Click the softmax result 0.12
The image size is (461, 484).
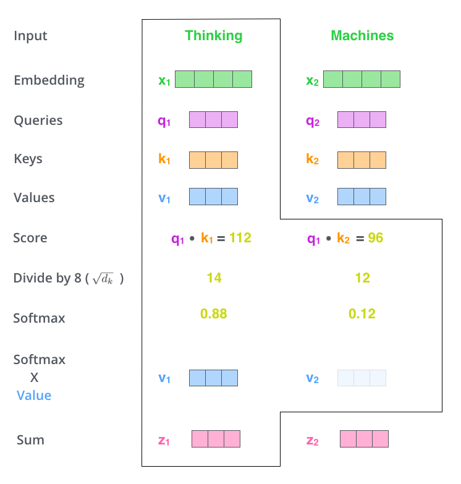click(x=362, y=314)
